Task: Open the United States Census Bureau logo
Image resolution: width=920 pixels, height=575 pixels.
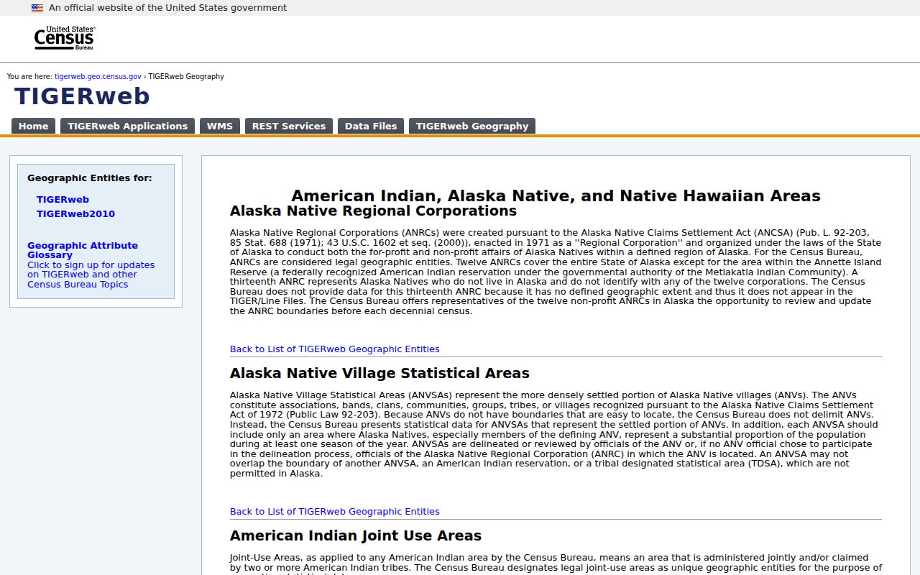Action: point(65,38)
